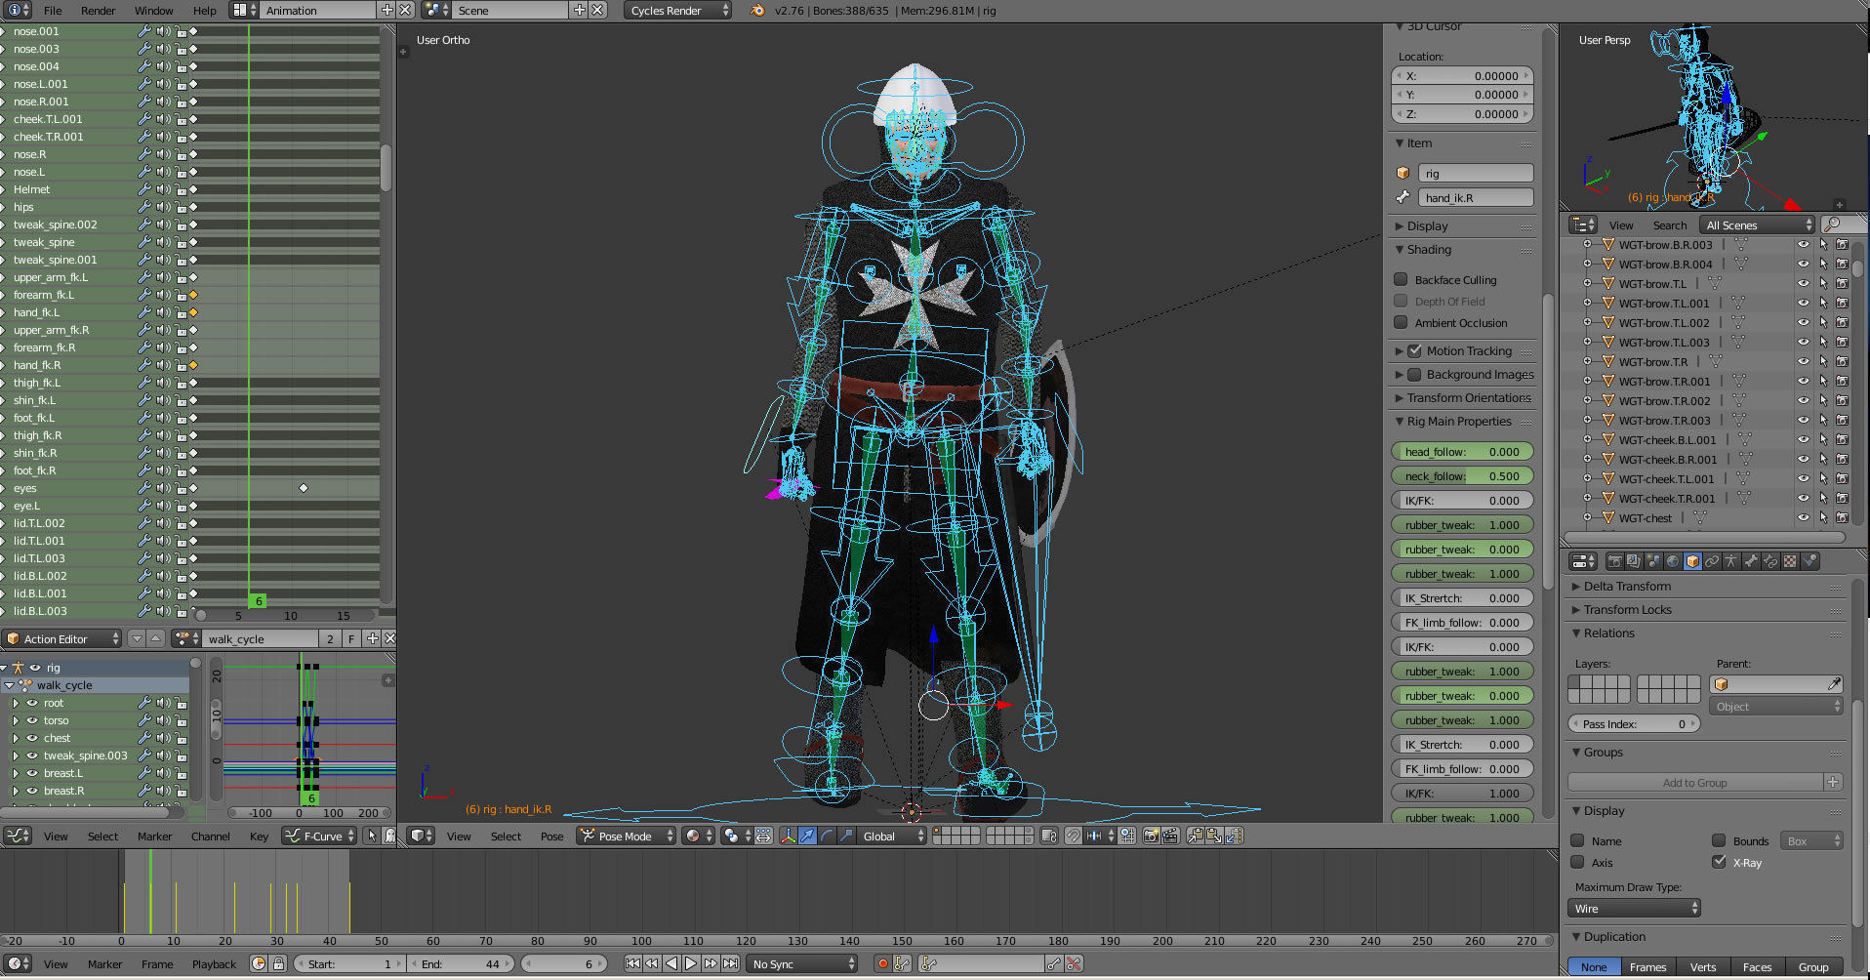Viewport: 1870px width, 980px height.
Task: Enable the Axis display checkbox
Action: pyautogui.click(x=1577, y=862)
